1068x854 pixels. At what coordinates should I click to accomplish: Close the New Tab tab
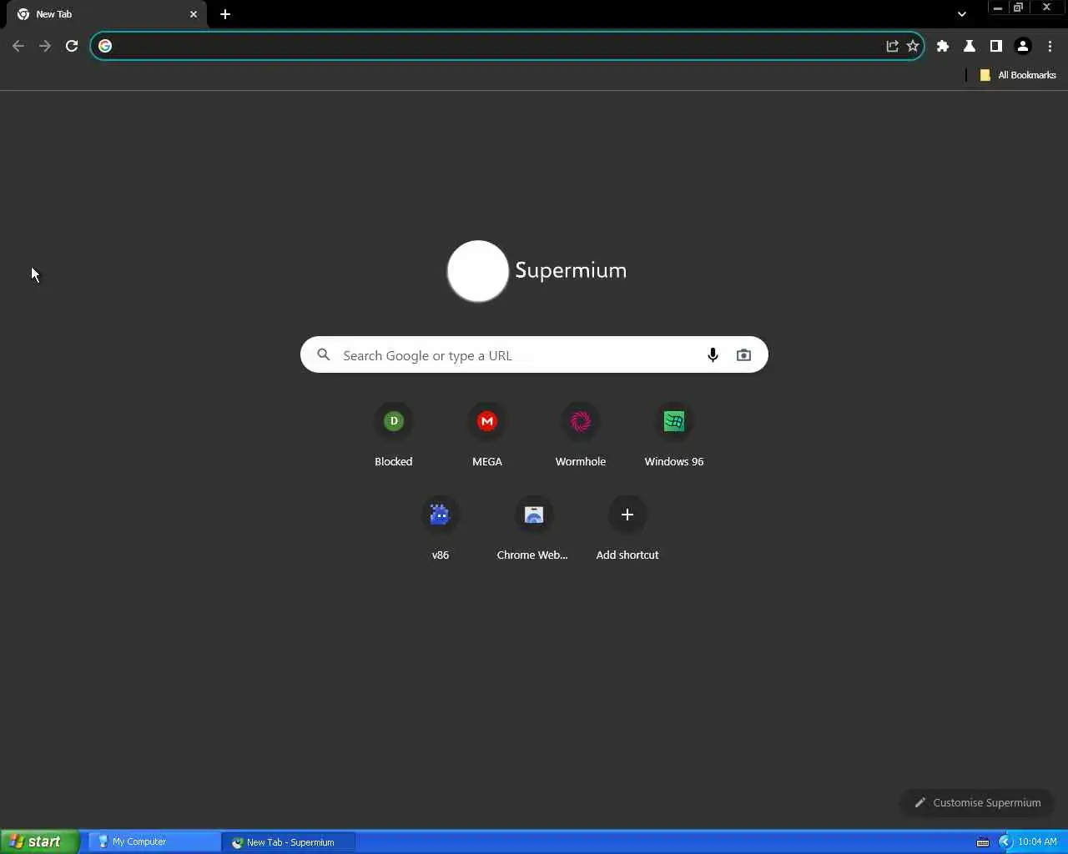(x=194, y=14)
